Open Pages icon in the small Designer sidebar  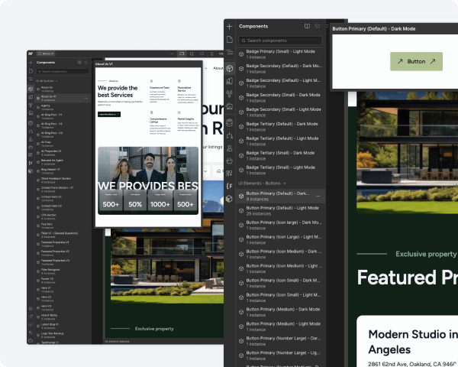31,71
